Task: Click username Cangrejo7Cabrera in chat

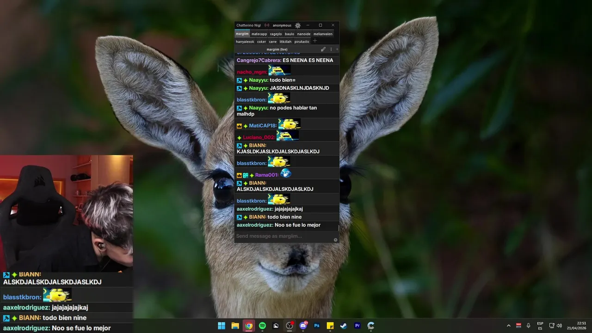Action: pyautogui.click(x=259, y=60)
